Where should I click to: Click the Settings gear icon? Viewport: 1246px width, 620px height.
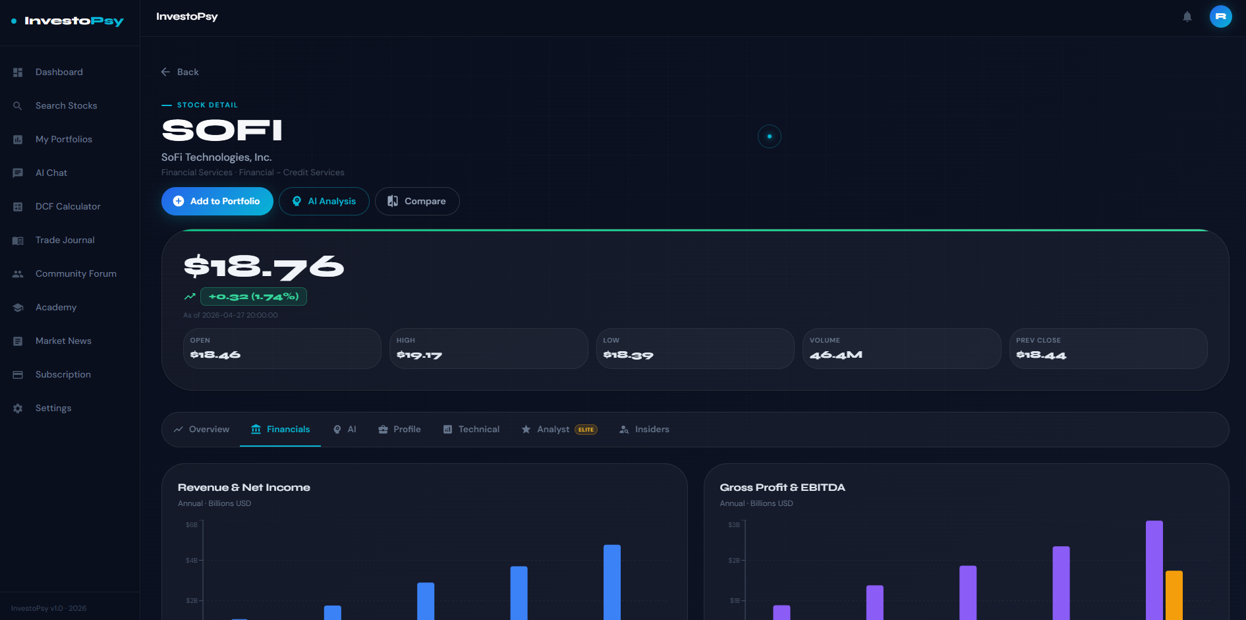click(18, 409)
